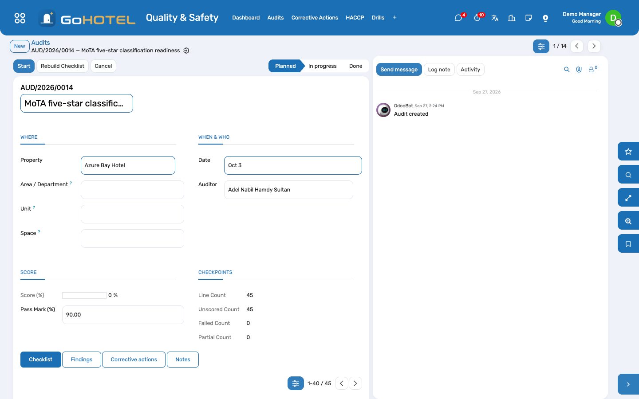Viewport: 639px width, 399px height.
Task: Open the company building icon in header
Action: point(512,18)
